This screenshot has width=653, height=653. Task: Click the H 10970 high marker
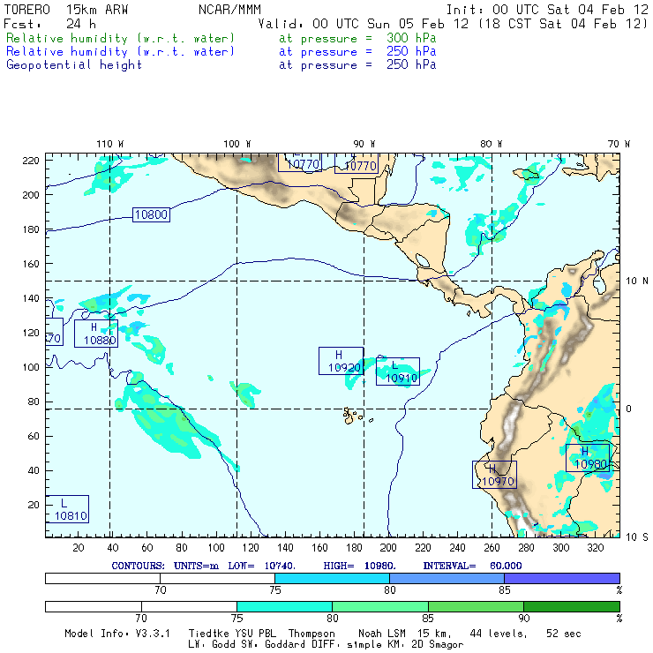pyautogui.click(x=494, y=475)
